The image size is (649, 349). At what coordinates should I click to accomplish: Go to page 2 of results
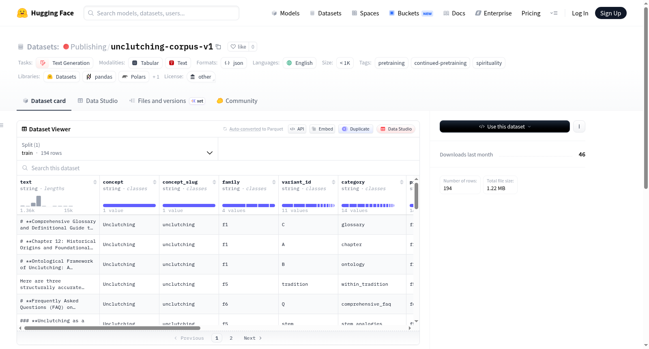231,338
